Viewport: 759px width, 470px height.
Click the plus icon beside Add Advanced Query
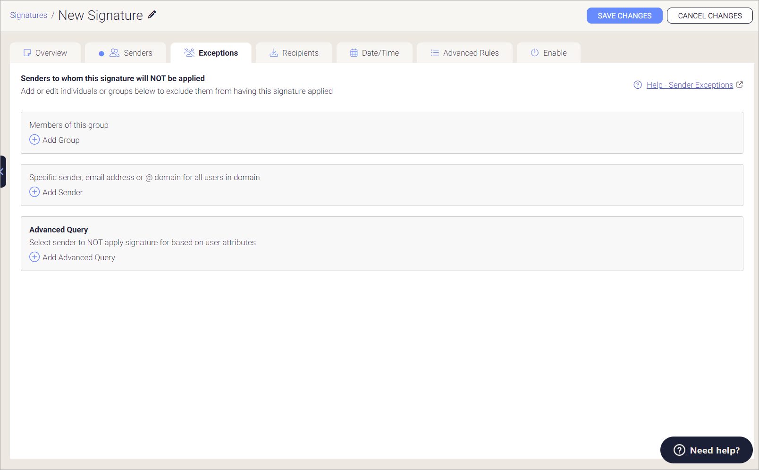tap(34, 257)
